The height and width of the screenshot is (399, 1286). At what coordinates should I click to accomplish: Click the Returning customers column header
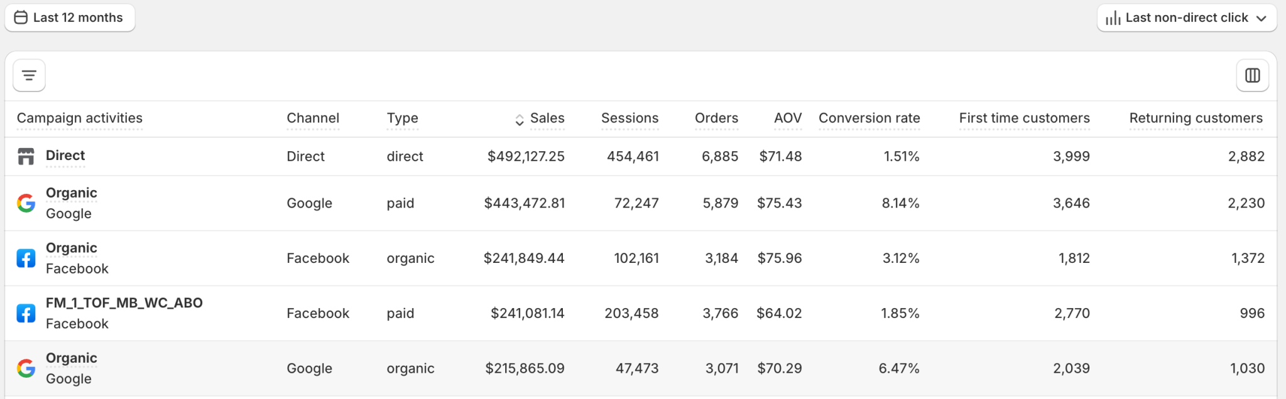click(x=1196, y=118)
